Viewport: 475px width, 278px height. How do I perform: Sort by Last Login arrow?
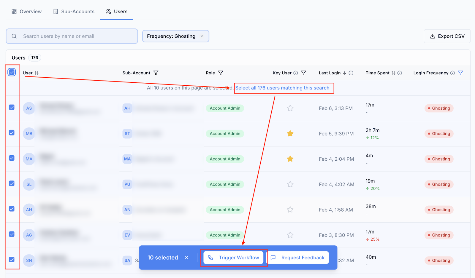pyautogui.click(x=345, y=73)
